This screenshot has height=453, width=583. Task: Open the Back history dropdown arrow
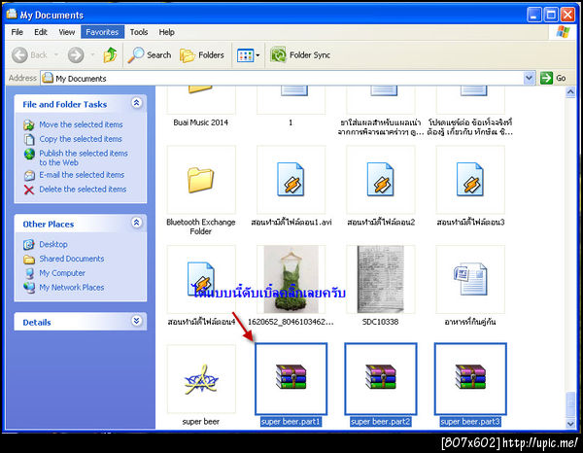click(x=56, y=55)
